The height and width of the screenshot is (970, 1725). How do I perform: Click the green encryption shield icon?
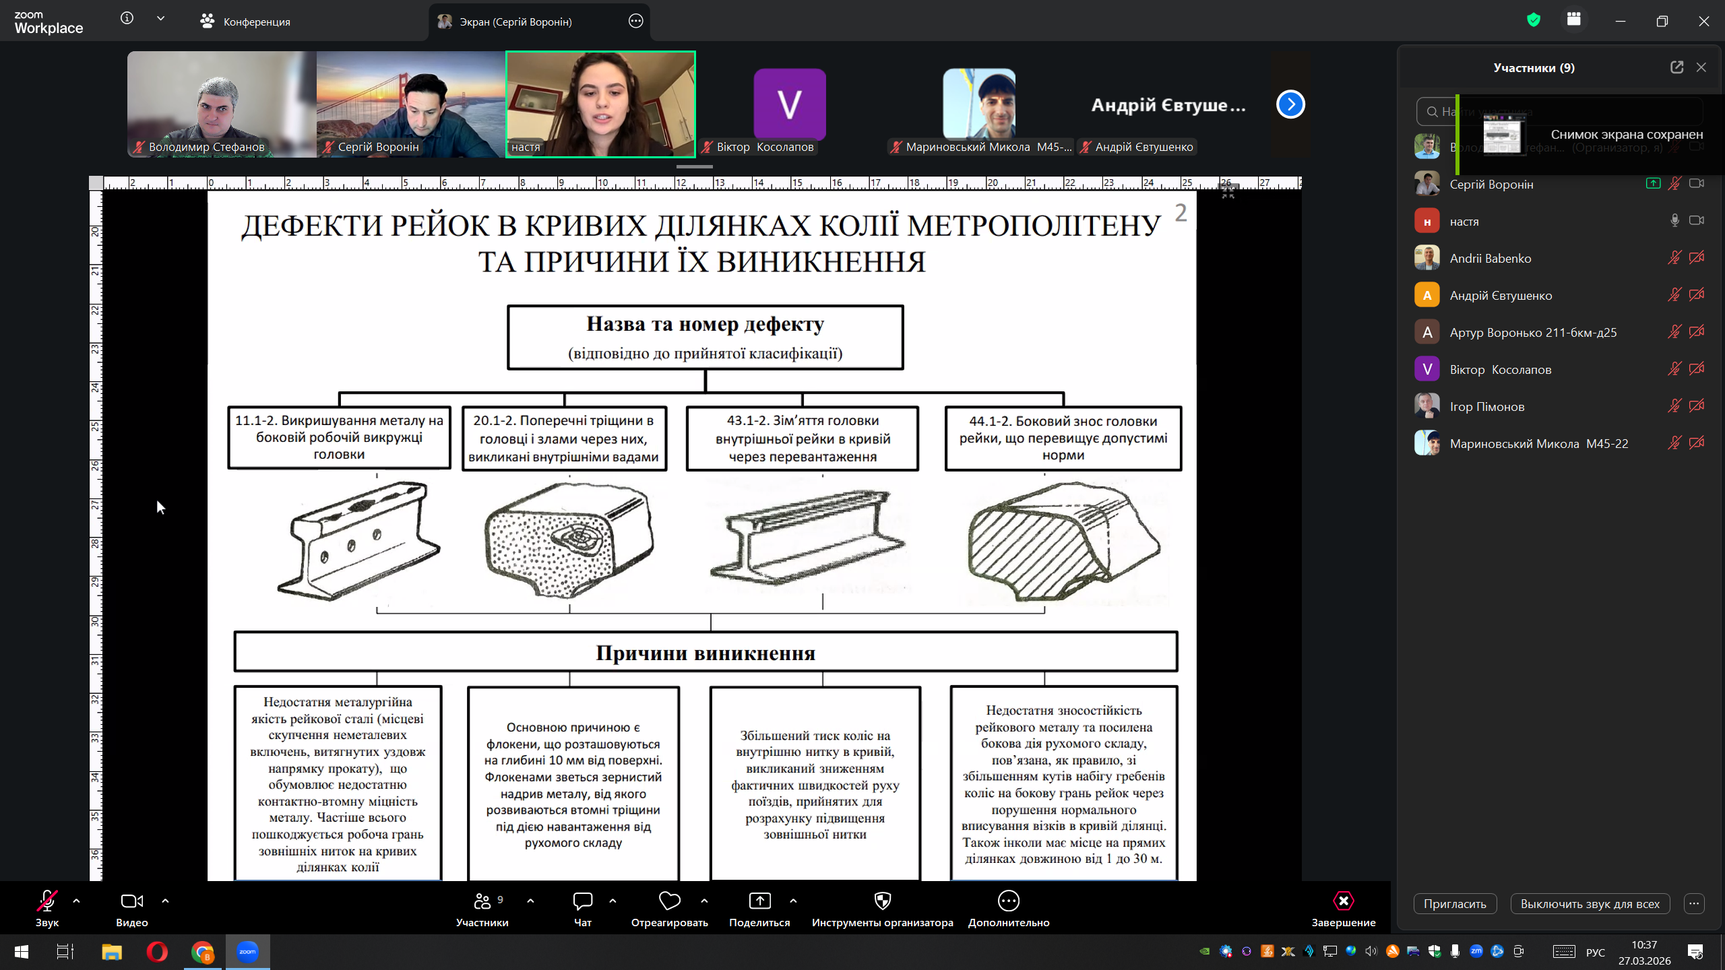(1534, 20)
